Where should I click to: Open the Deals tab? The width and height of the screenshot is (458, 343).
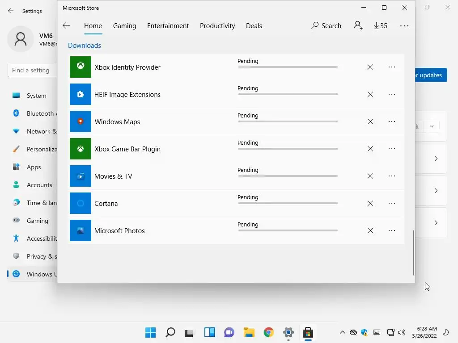(x=254, y=26)
